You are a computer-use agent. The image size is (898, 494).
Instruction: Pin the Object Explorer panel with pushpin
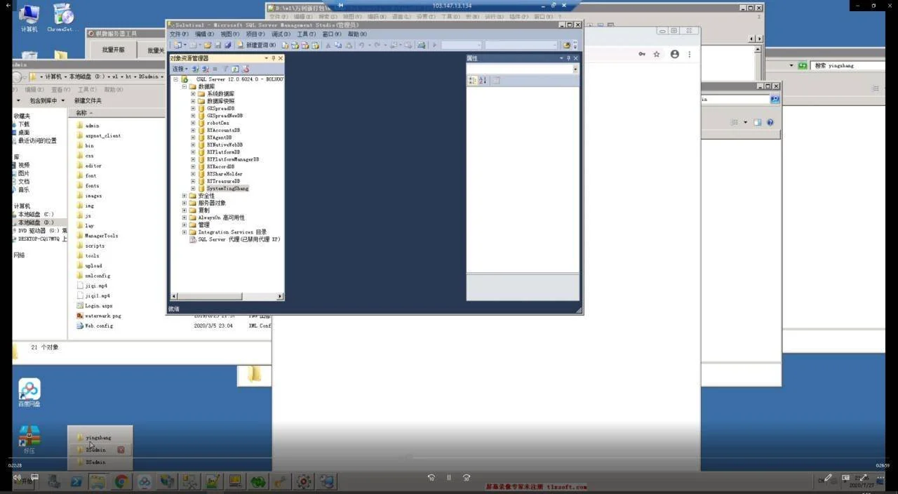274,58
